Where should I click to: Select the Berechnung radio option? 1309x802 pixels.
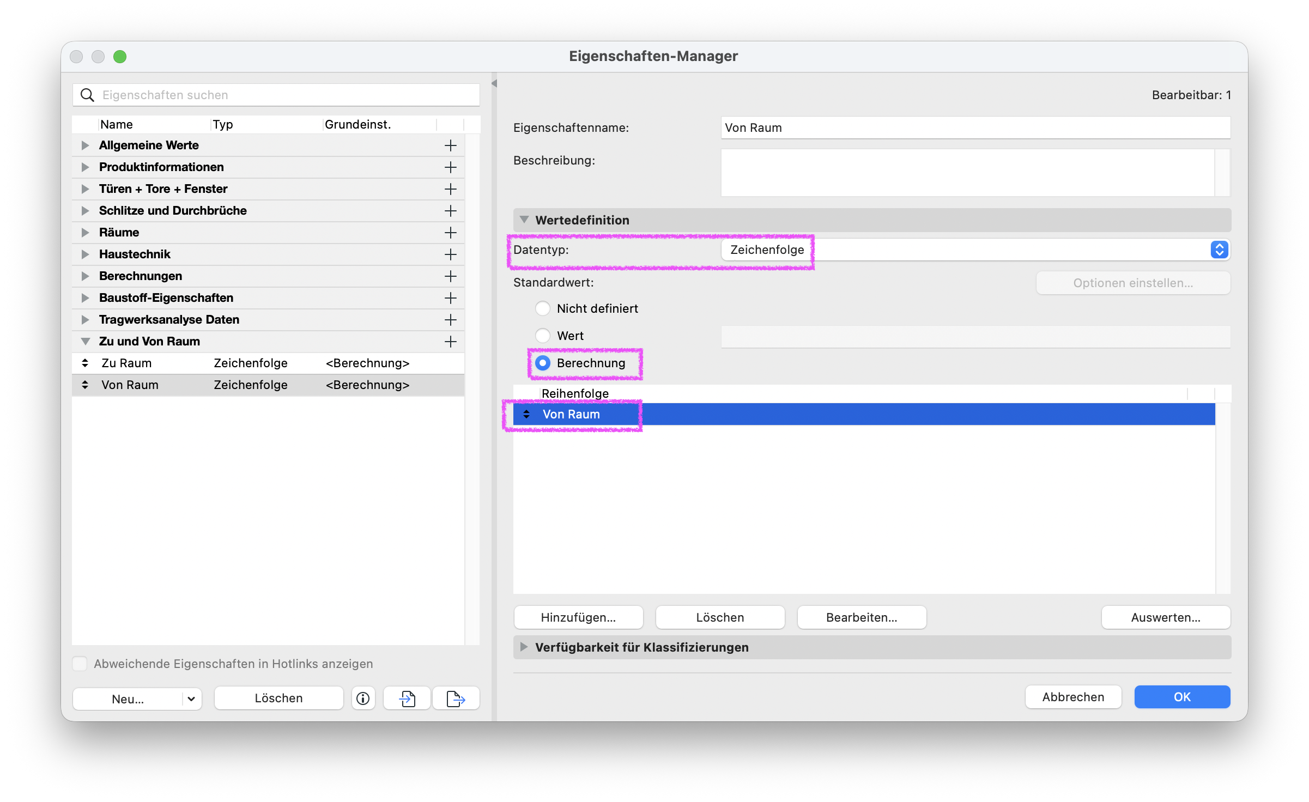point(543,363)
